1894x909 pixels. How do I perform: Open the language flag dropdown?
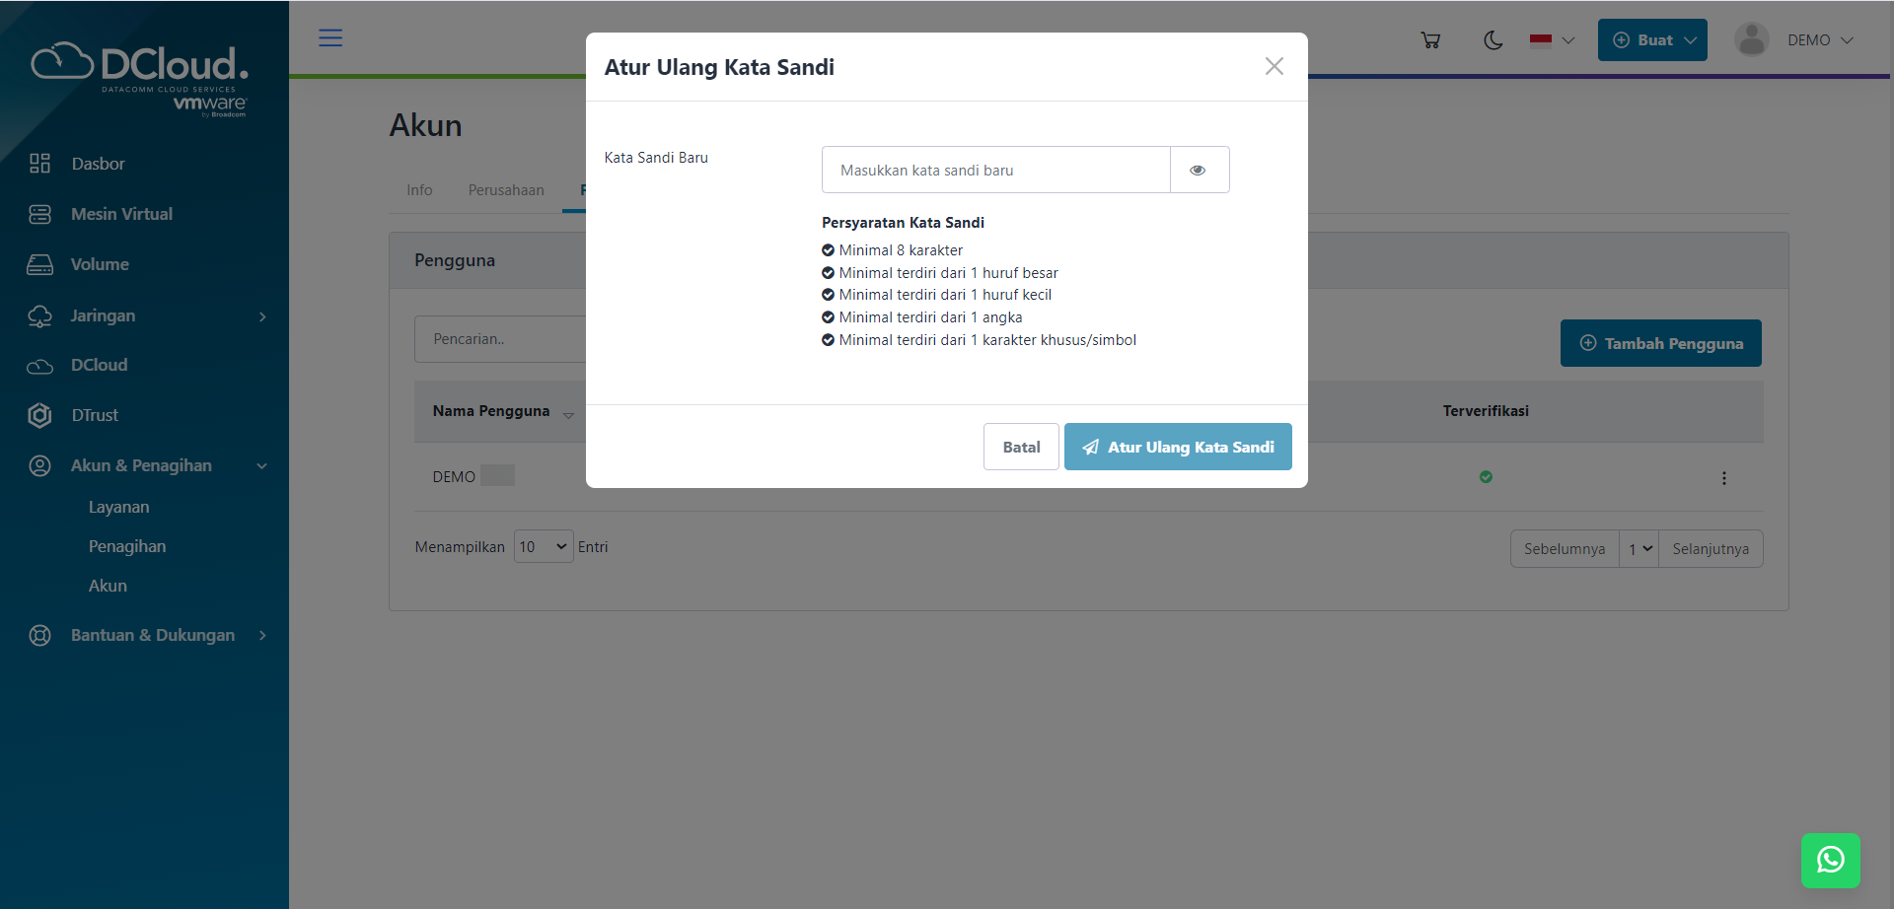(x=1552, y=40)
